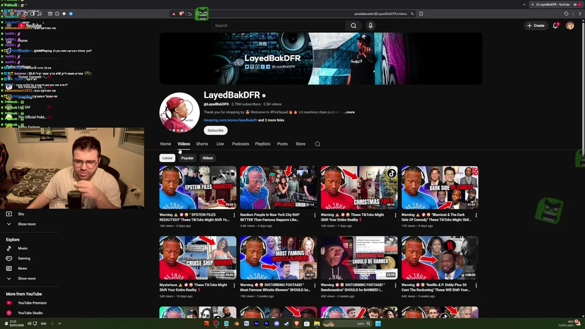Open the 'and 2 more links' link
This screenshot has width=585, height=329.
pos(271,120)
